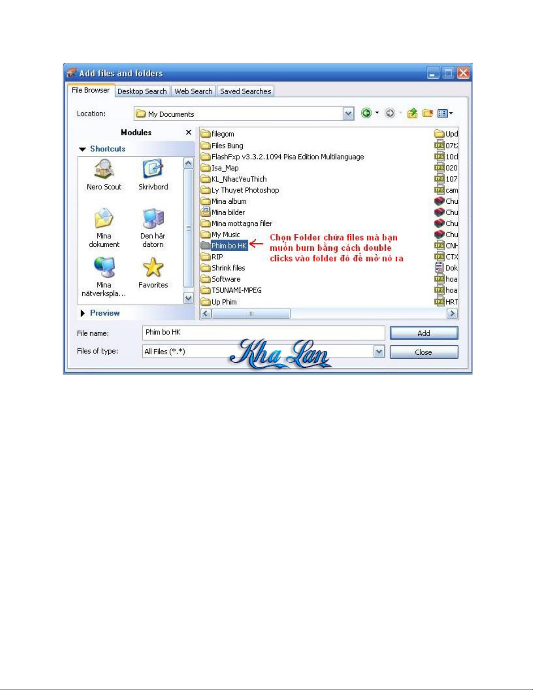533x690 pixels.
Task: Click the green Back navigation arrow
Action: 366,114
